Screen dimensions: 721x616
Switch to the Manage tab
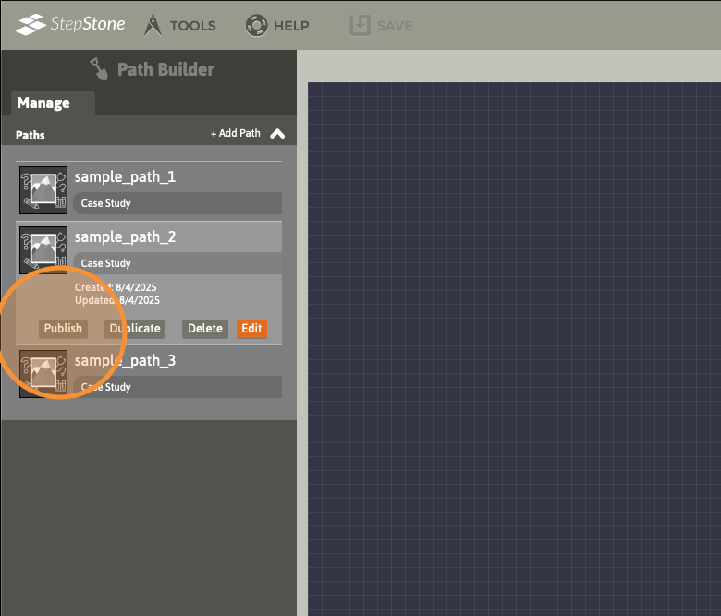coord(53,103)
